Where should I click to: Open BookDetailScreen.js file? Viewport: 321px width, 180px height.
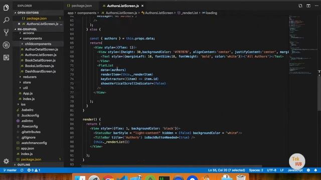point(40,60)
